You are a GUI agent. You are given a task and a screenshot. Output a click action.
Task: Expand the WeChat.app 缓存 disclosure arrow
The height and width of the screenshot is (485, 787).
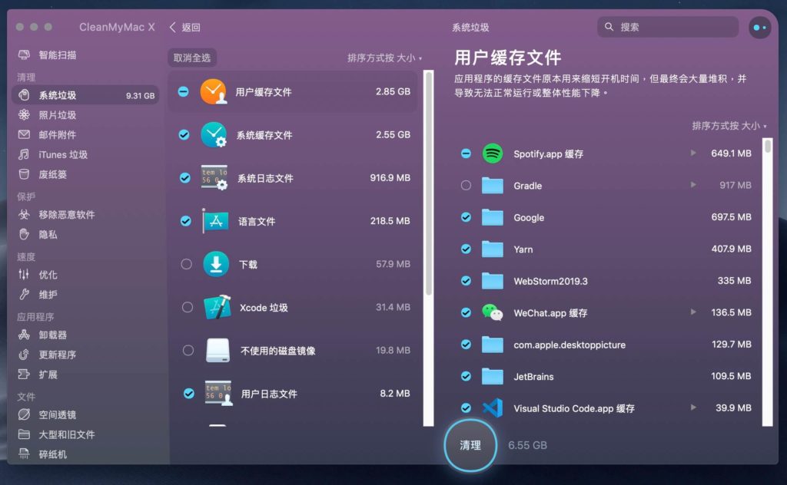pos(693,312)
